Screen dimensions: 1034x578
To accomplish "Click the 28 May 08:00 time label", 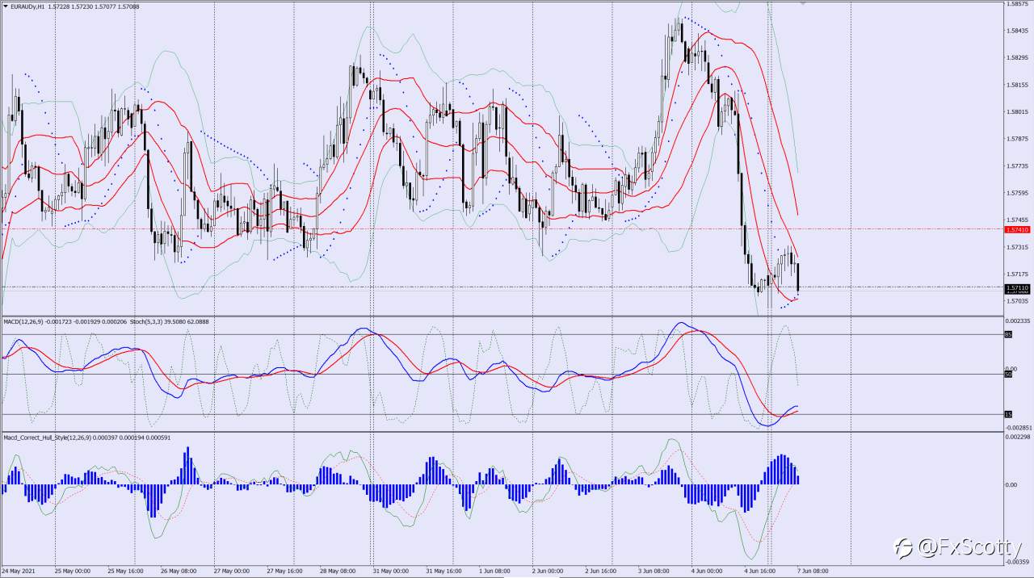I will (x=338, y=572).
